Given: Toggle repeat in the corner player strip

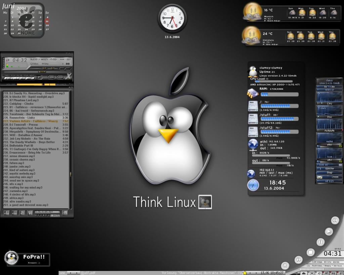Looking at the screenshot, I should pos(319,273).
